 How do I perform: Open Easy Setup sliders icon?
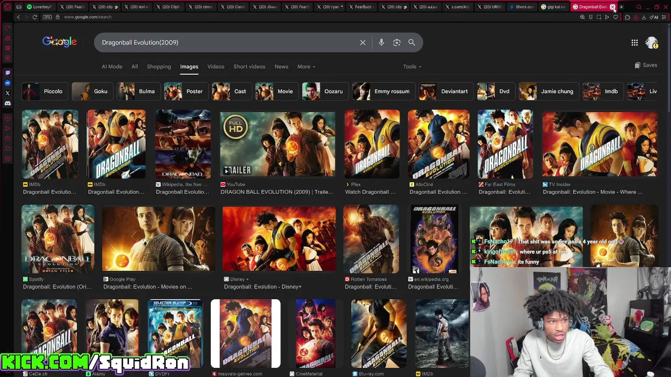point(664,17)
